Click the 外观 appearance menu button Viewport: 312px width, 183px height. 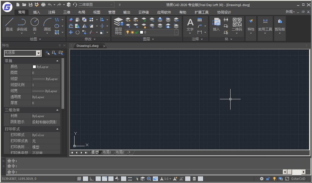click(x=290, y=12)
